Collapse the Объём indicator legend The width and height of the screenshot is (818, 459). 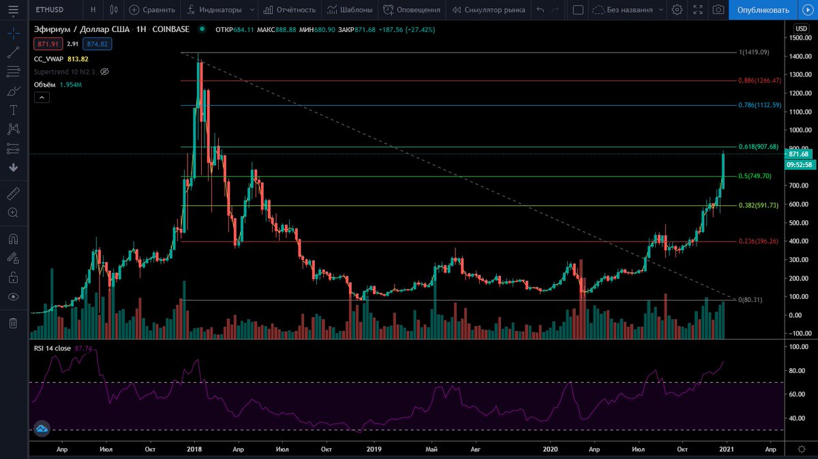42,98
